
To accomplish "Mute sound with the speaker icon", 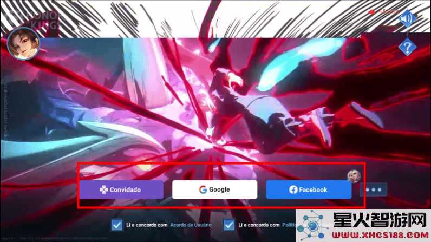I will (x=407, y=18).
